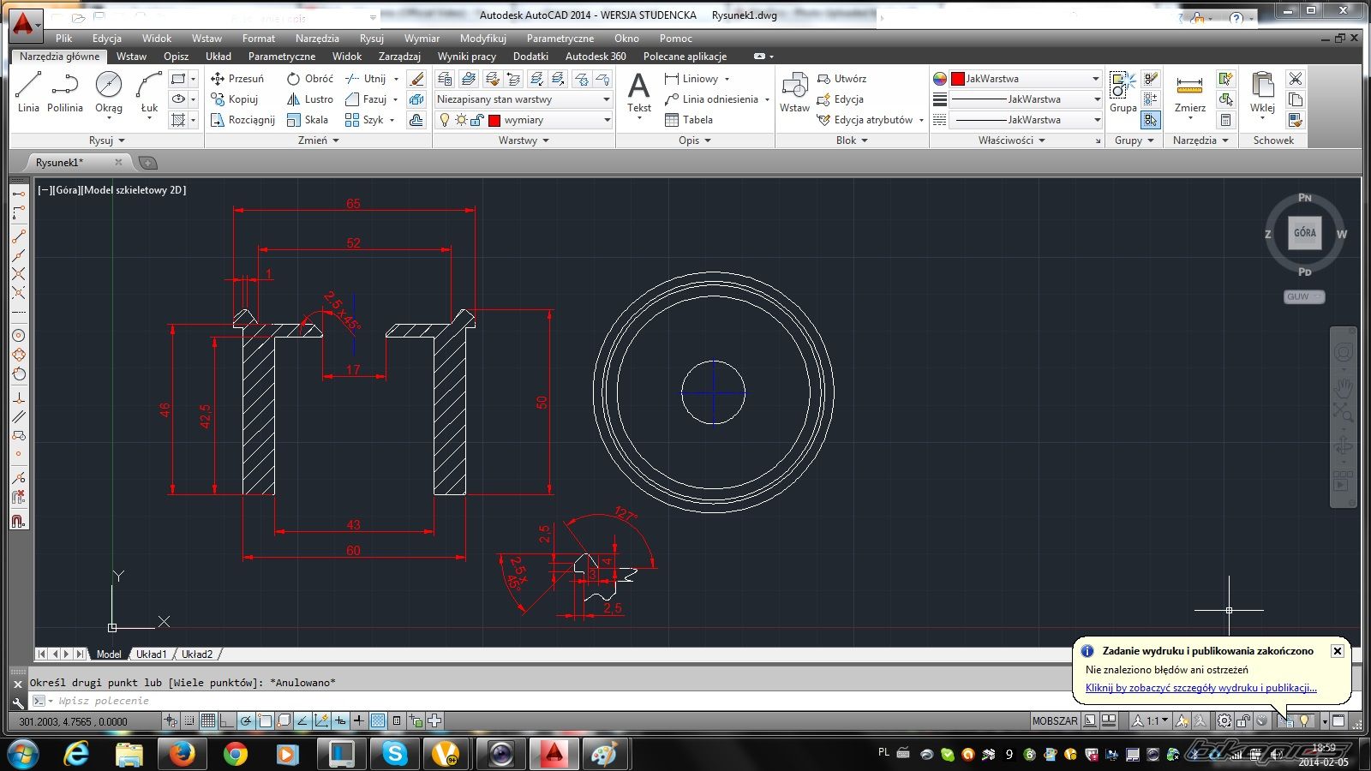Click the Szyk array tool
Viewport: 1371px width, 771px height.
tap(364, 120)
